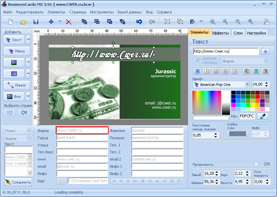Click the Save floppy disk icon

tap(36, 22)
